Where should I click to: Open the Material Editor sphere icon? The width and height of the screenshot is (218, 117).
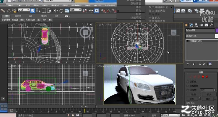(x=190, y=11)
